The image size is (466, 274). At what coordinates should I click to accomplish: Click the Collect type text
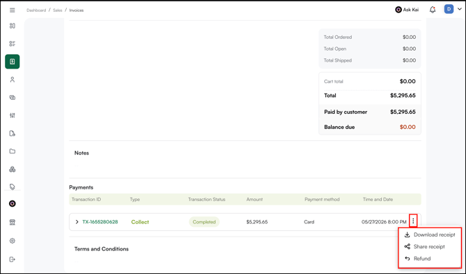point(140,222)
